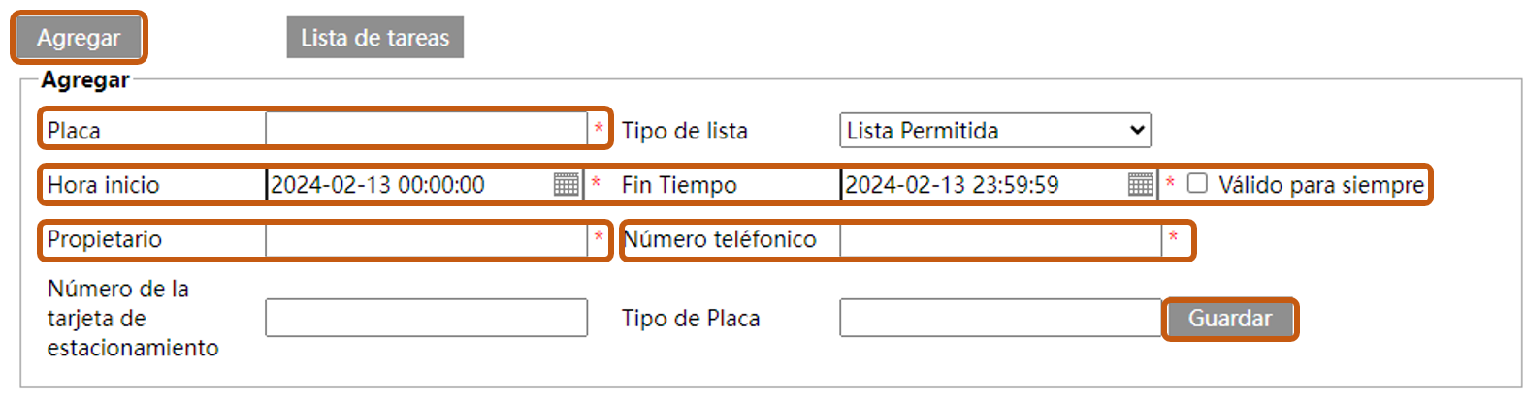
Task: Click the parking card number input
Action: click(426, 318)
